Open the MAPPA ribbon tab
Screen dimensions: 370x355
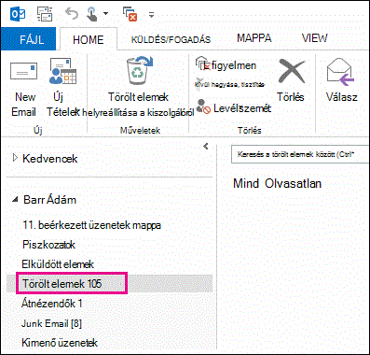click(x=254, y=38)
